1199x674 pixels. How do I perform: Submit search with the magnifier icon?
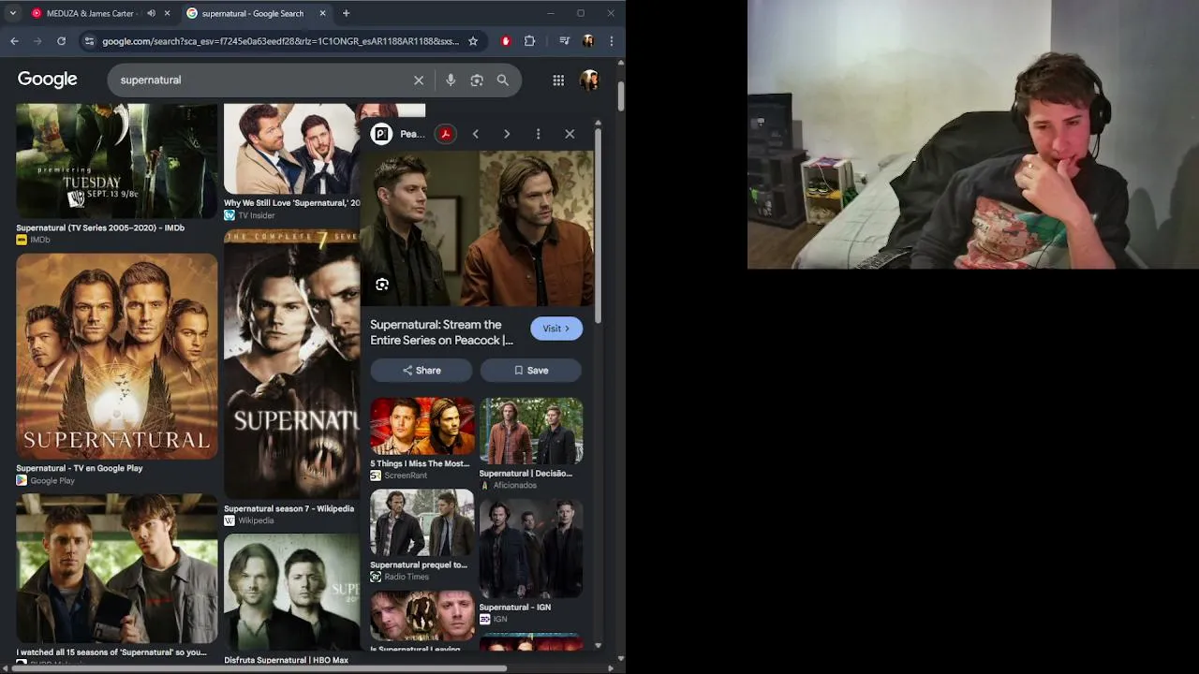pos(503,81)
